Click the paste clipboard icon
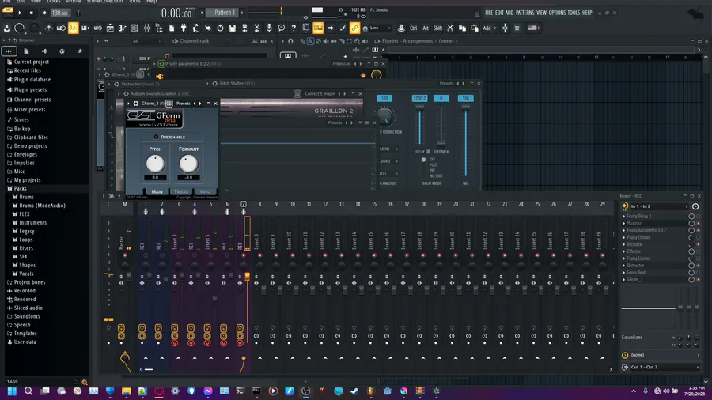The height and width of the screenshot is (400, 712). click(475, 28)
